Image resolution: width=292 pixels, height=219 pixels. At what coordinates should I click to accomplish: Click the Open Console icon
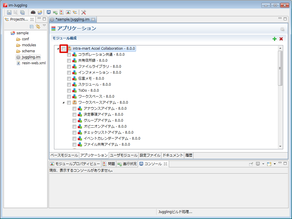pyautogui.click(x=269, y=164)
